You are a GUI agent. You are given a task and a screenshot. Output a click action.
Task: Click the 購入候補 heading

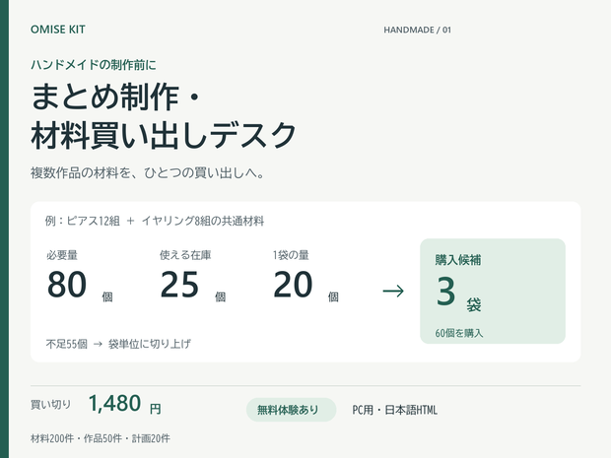[458, 260]
